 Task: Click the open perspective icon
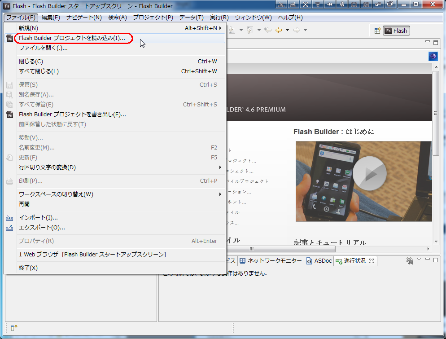(377, 31)
